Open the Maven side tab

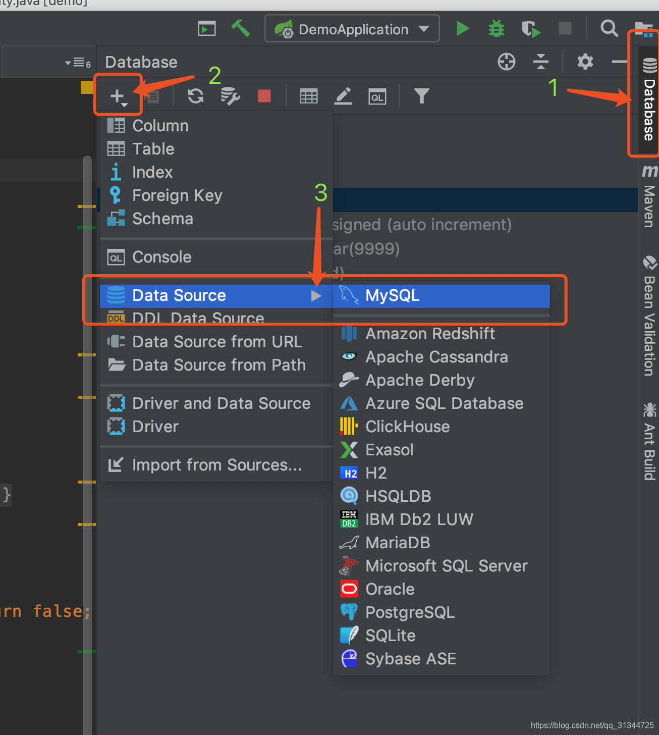tap(649, 196)
